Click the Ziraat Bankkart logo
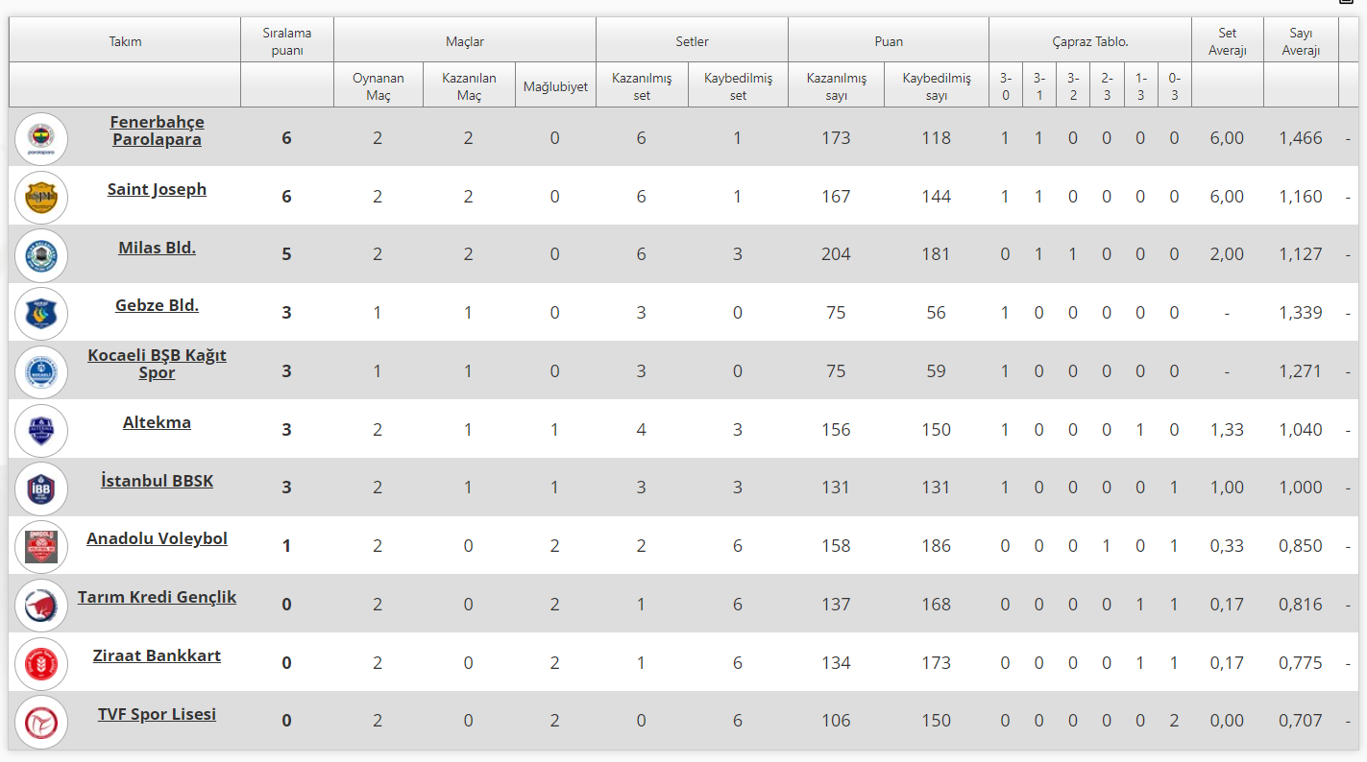 coord(41,663)
